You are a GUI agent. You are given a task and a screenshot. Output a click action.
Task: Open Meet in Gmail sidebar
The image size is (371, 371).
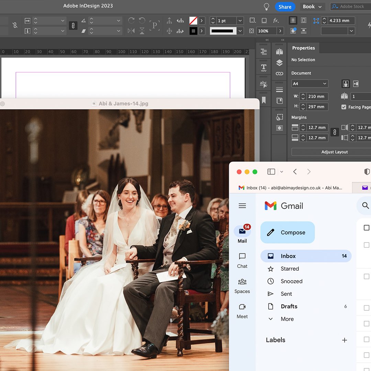pos(242,311)
